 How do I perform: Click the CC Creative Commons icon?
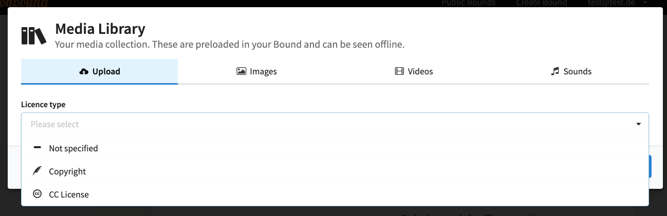(x=37, y=194)
